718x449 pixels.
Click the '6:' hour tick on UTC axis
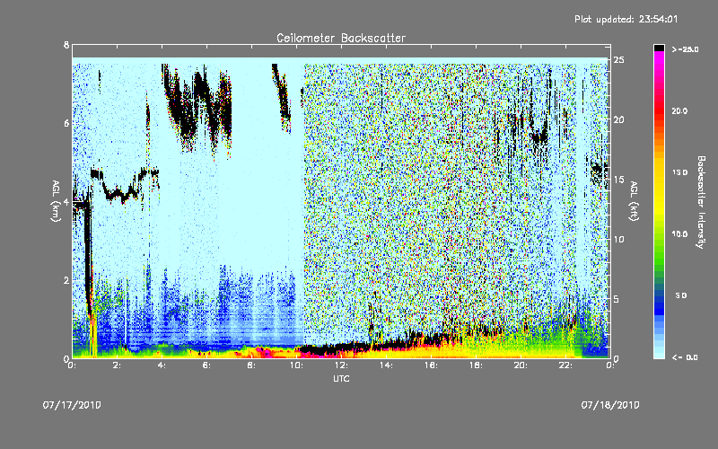(x=207, y=365)
